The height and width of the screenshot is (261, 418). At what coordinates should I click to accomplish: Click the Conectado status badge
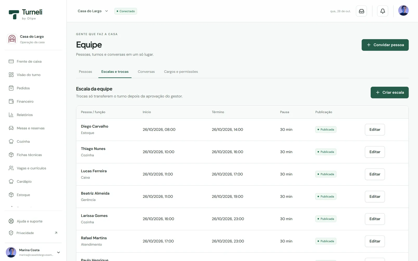[x=126, y=11]
